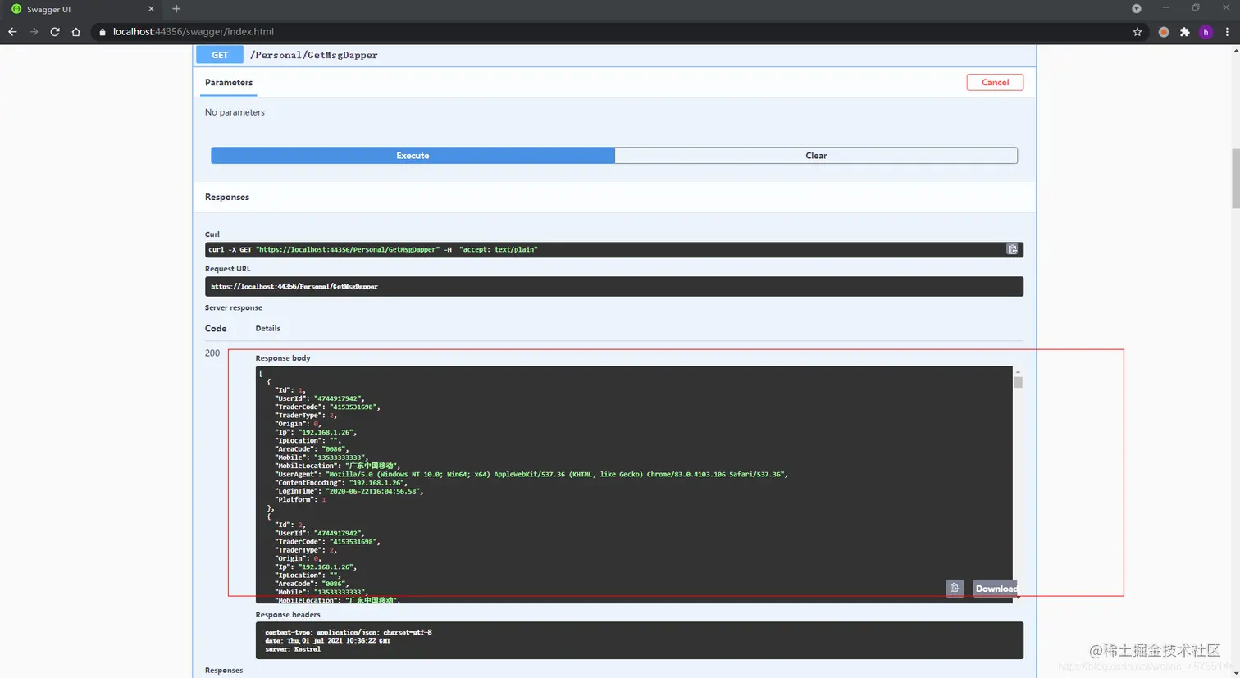The width and height of the screenshot is (1240, 678).
Task: Go back with the browser back arrow
Action: coord(12,32)
